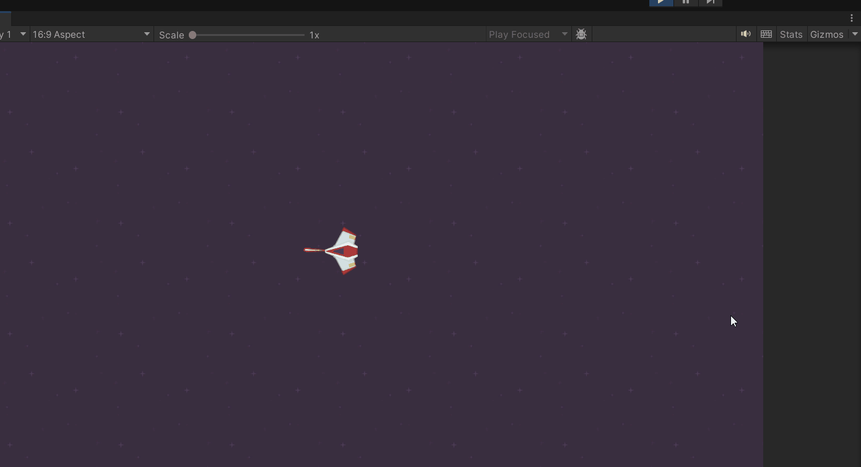Screen dimensions: 861x467
Task: Toggle the keyboard shortcuts icon
Action: [x=766, y=34]
